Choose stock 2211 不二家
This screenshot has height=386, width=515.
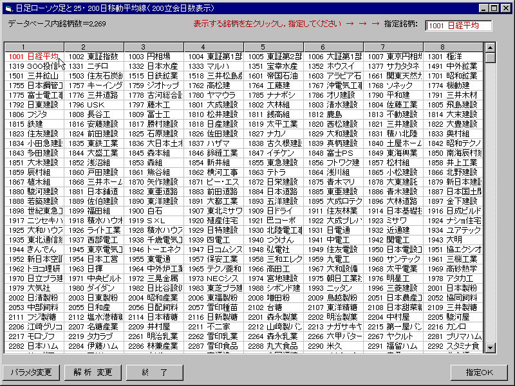[214, 326]
